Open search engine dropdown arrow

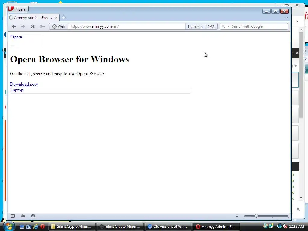(228, 26)
